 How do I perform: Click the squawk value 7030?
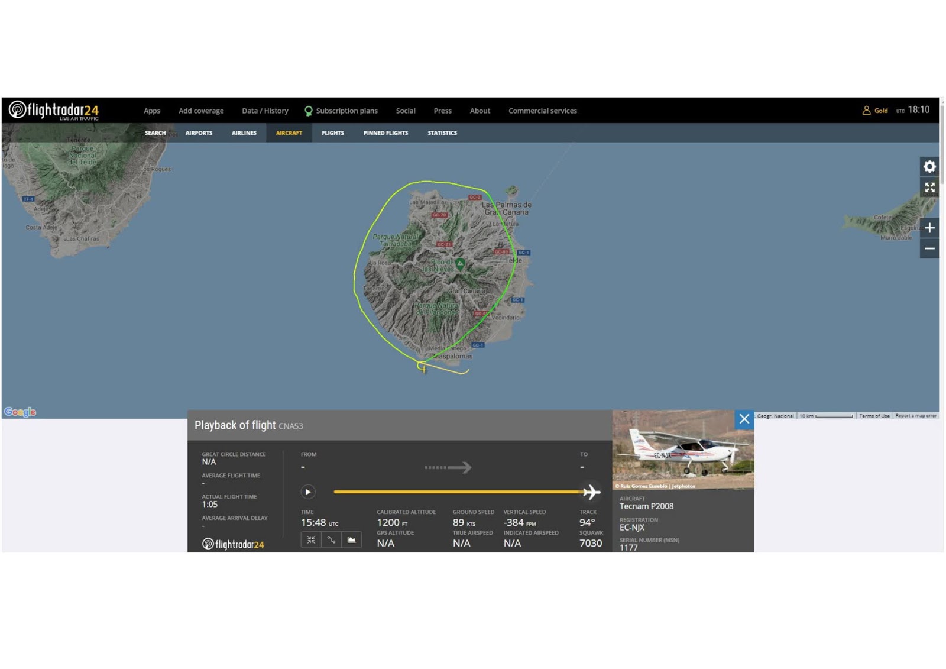[591, 543]
